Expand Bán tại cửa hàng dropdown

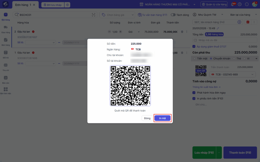tap(256, 14)
